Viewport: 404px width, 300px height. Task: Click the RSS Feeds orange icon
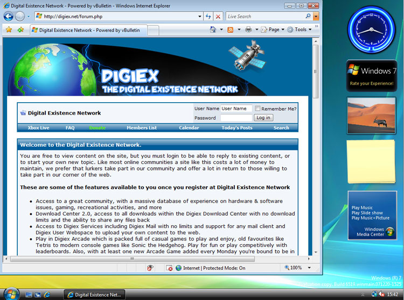231,30
